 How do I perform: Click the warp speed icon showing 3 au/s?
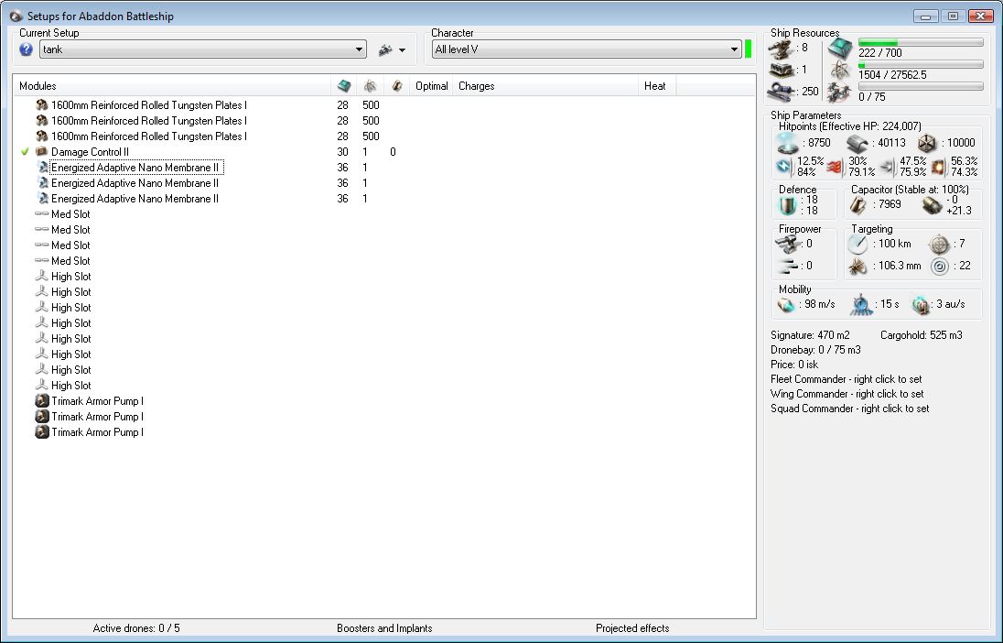tap(921, 305)
